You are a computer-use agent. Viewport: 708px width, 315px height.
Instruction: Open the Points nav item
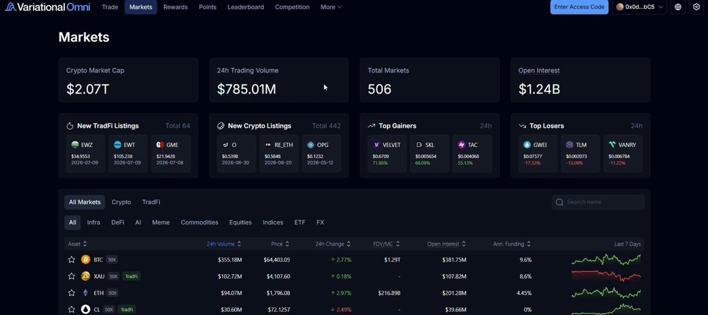pyautogui.click(x=208, y=7)
